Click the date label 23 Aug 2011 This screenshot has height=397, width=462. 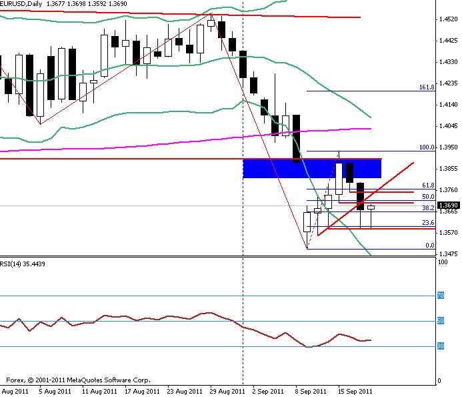coord(185,392)
